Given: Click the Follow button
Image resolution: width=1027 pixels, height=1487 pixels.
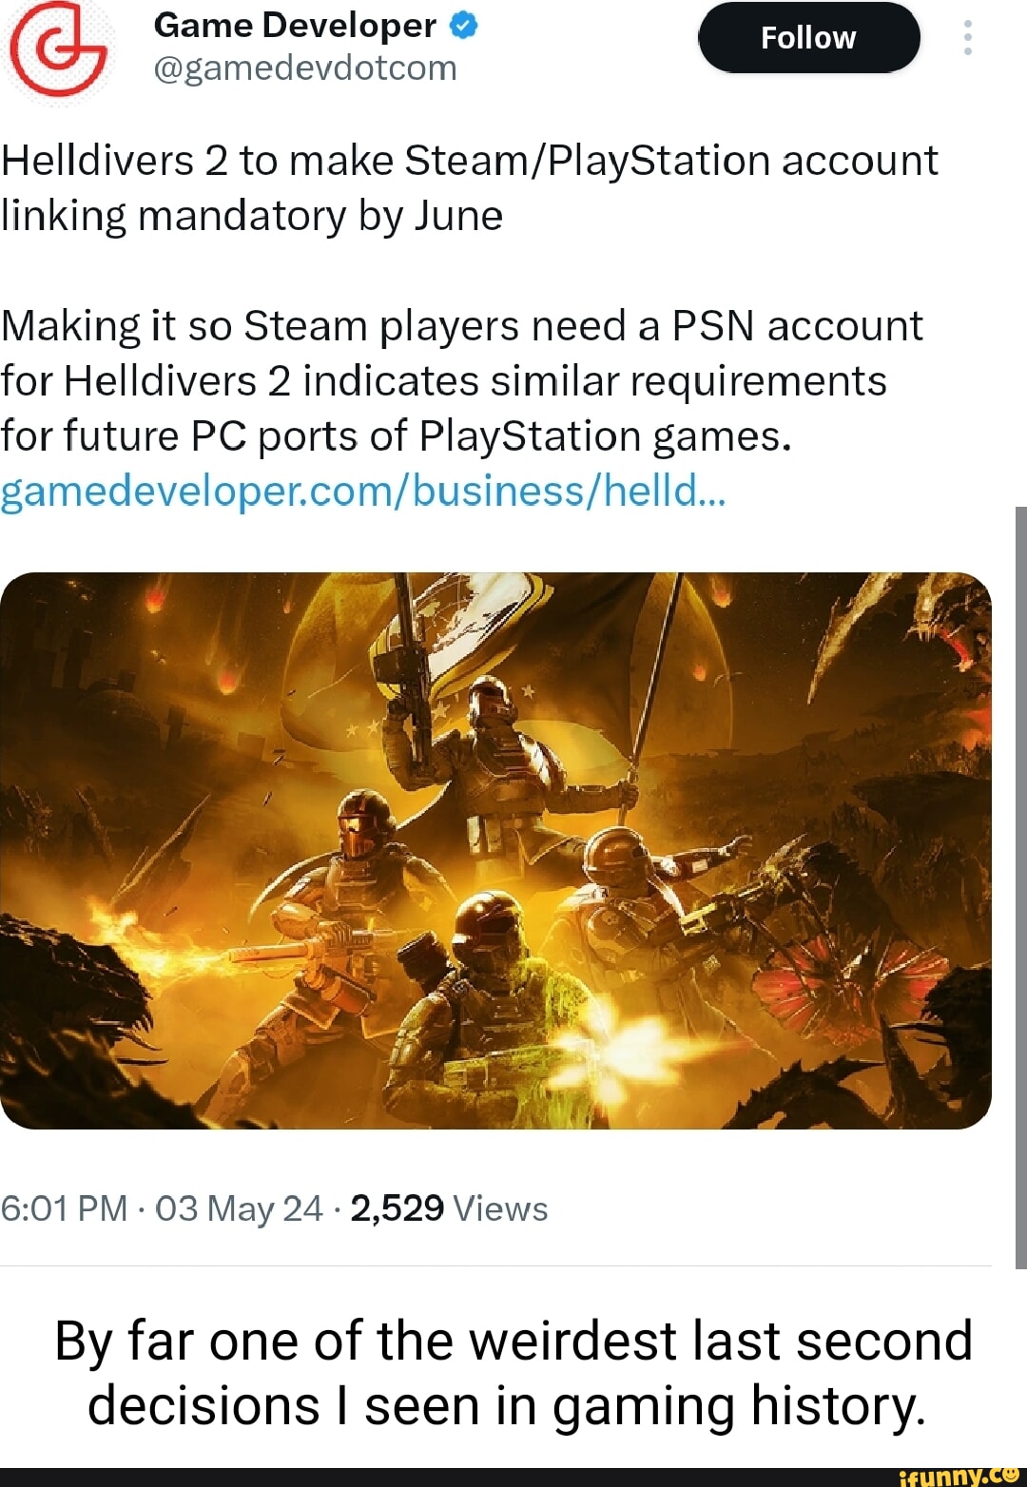Looking at the screenshot, I should click(809, 38).
